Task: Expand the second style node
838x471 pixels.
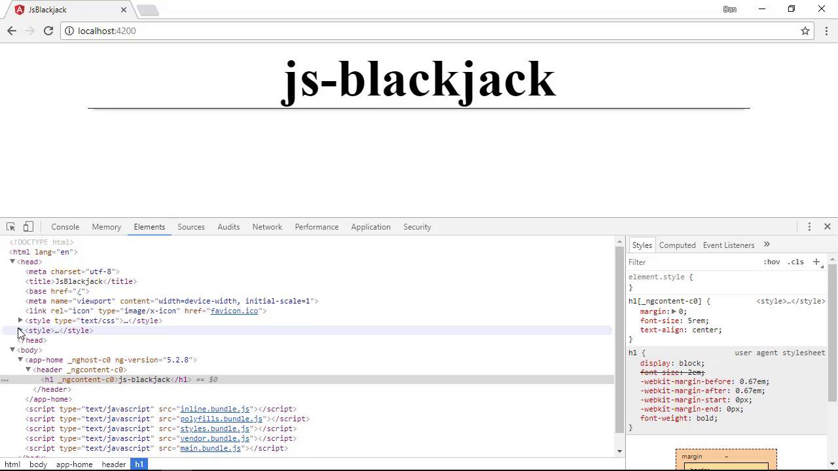Action: (20, 330)
